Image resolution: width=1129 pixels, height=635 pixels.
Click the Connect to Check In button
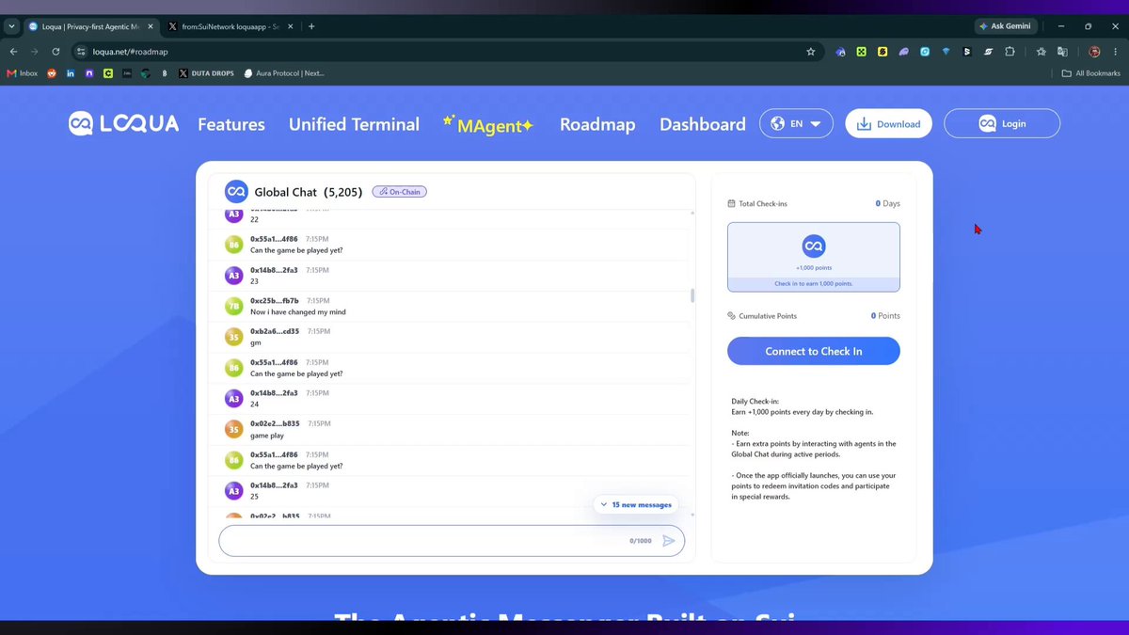click(x=814, y=351)
